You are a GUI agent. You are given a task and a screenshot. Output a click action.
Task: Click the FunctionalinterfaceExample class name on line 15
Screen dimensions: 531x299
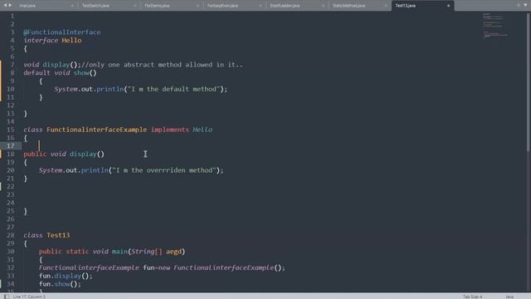97,130
